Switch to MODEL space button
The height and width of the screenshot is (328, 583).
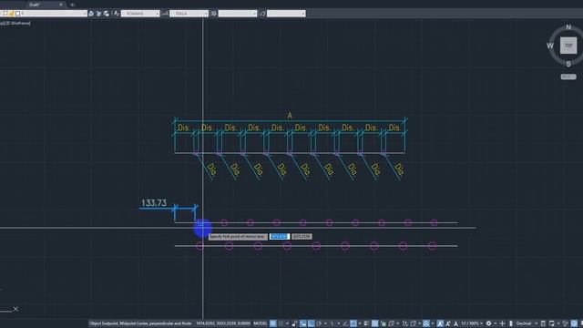tap(260, 323)
